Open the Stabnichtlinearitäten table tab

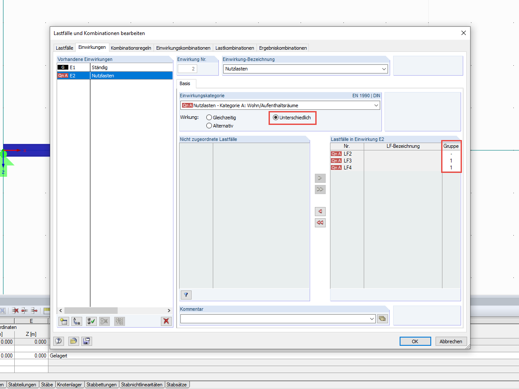pos(142,385)
